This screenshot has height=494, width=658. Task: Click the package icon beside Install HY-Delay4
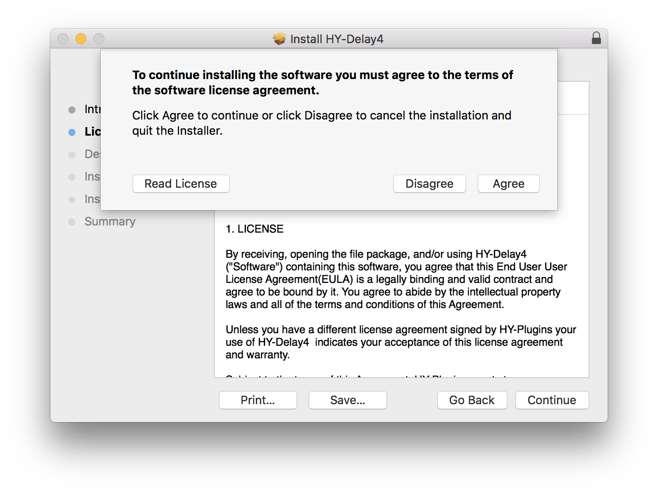coord(280,39)
